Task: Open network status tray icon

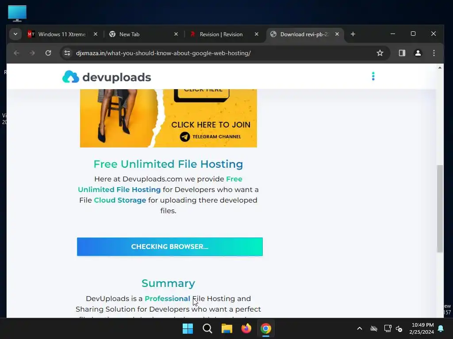Action: coord(388,328)
